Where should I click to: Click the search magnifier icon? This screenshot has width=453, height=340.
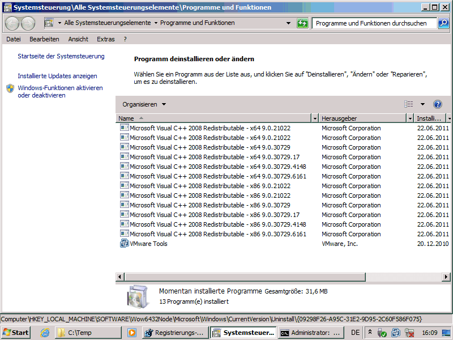point(443,23)
